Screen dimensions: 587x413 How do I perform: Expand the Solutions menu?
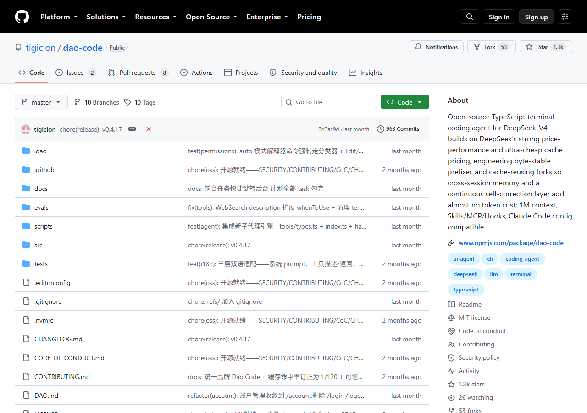coord(106,17)
